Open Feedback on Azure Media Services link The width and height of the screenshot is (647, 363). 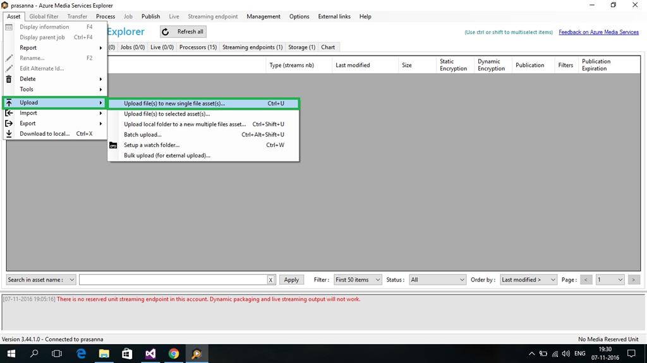[599, 32]
